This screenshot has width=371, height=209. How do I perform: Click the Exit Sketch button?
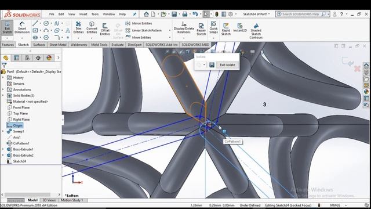(7, 28)
